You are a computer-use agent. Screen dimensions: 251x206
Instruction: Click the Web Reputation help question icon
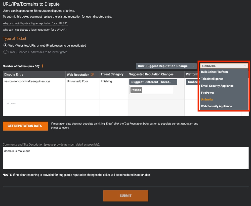tap(92, 75)
